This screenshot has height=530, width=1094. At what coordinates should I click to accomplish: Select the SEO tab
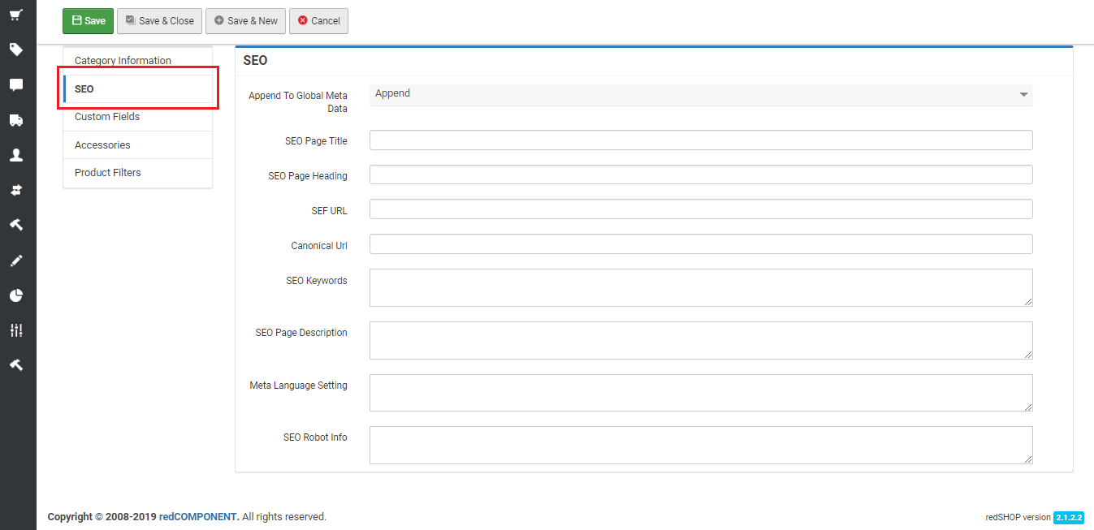(x=137, y=89)
